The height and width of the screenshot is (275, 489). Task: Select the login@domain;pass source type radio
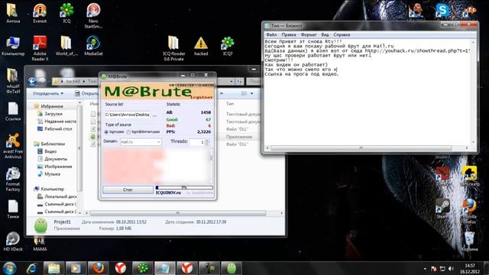128,132
